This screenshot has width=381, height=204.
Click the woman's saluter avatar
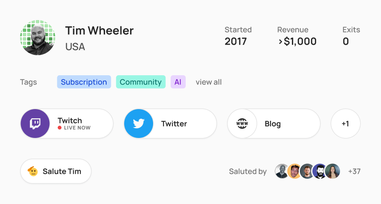332,171
